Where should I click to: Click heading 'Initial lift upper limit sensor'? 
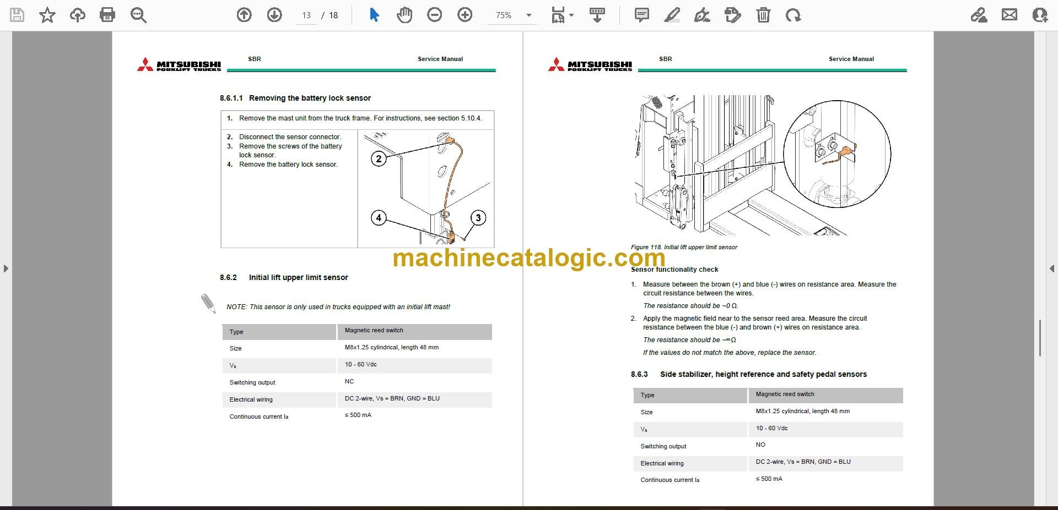click(x=298, y=277)
